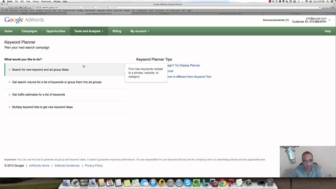Image resolution: width=336 pixels, height=189 pixels.
Task: Go to the Home tab in AdWords
Action: (x=8, y=31)
